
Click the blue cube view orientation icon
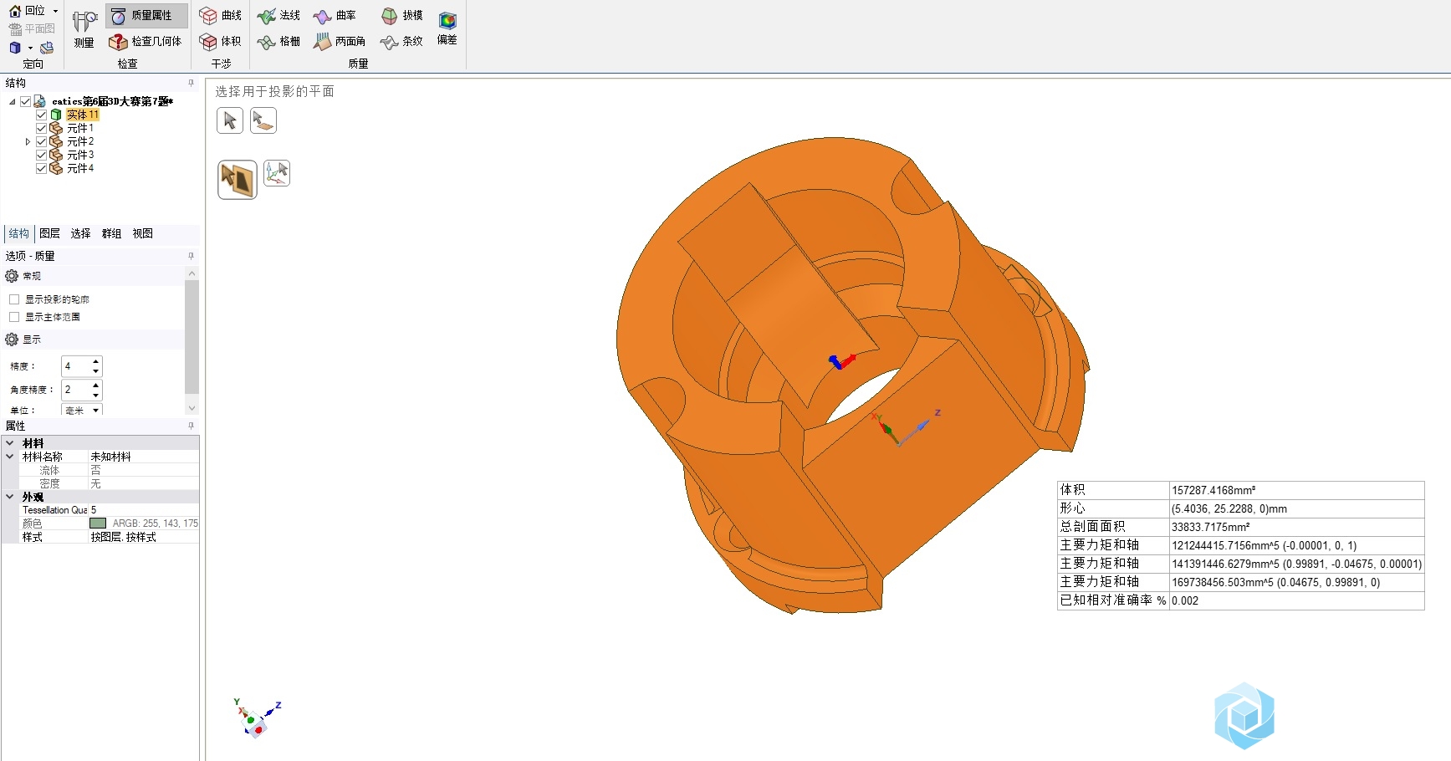[15, 48]
